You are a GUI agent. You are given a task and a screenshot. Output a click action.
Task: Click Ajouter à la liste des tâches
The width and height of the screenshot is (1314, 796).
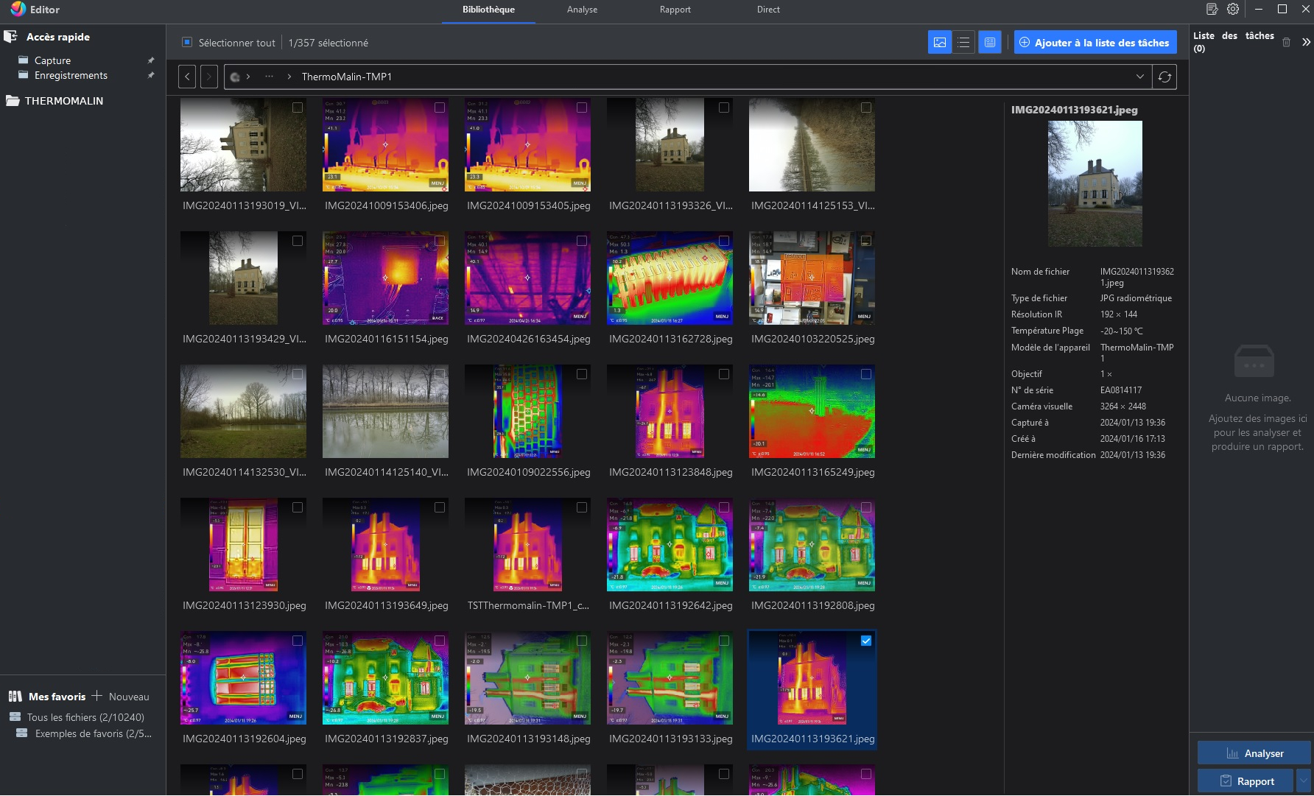point(1095,43)
